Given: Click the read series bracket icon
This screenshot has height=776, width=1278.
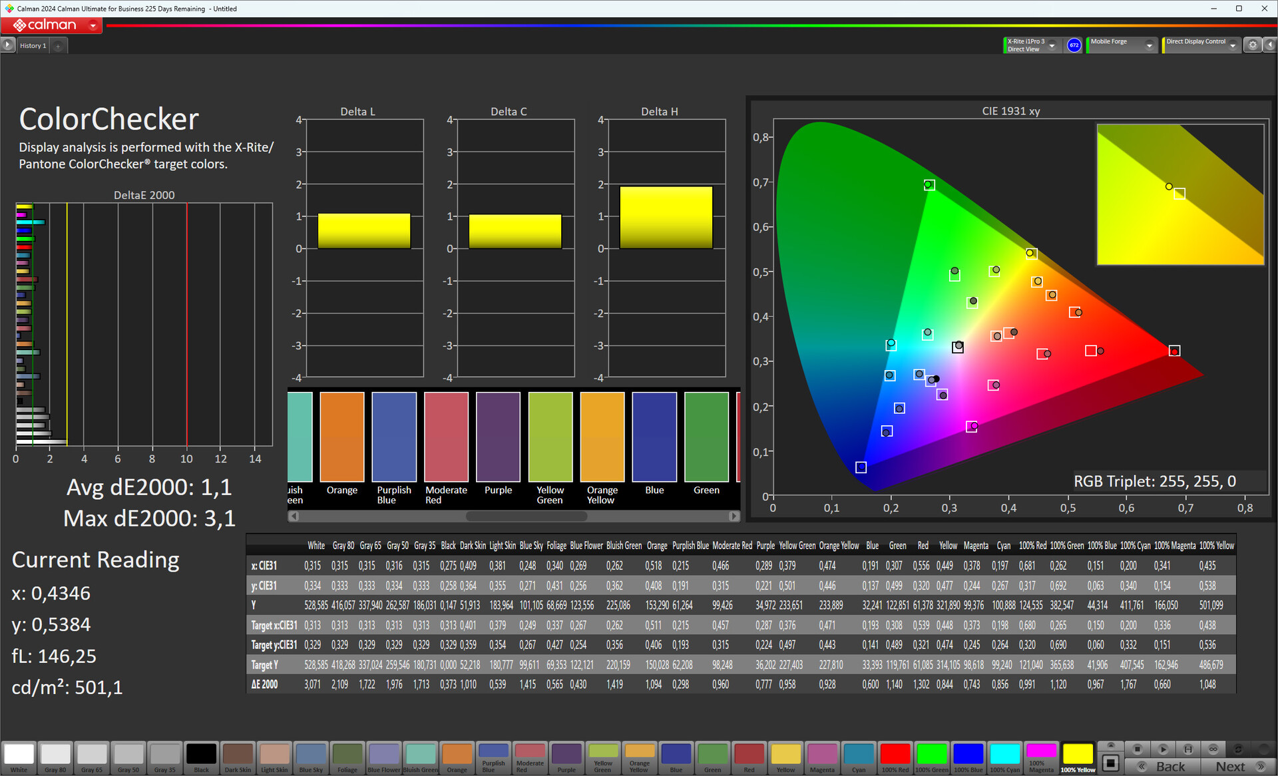Looking at the screenshot, I should point(1188,749).
